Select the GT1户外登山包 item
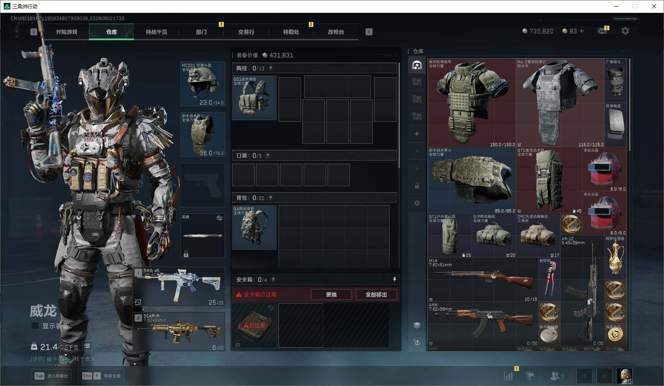 point(450,236)
